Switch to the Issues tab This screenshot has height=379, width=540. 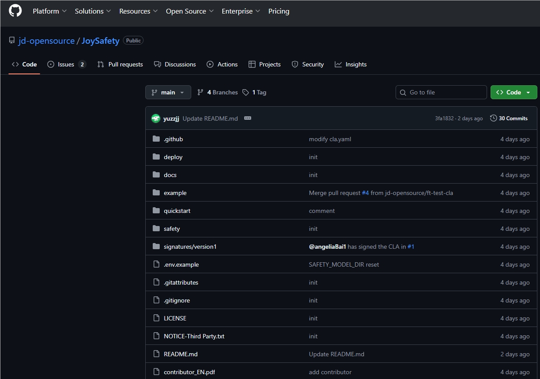pos(67,64)
